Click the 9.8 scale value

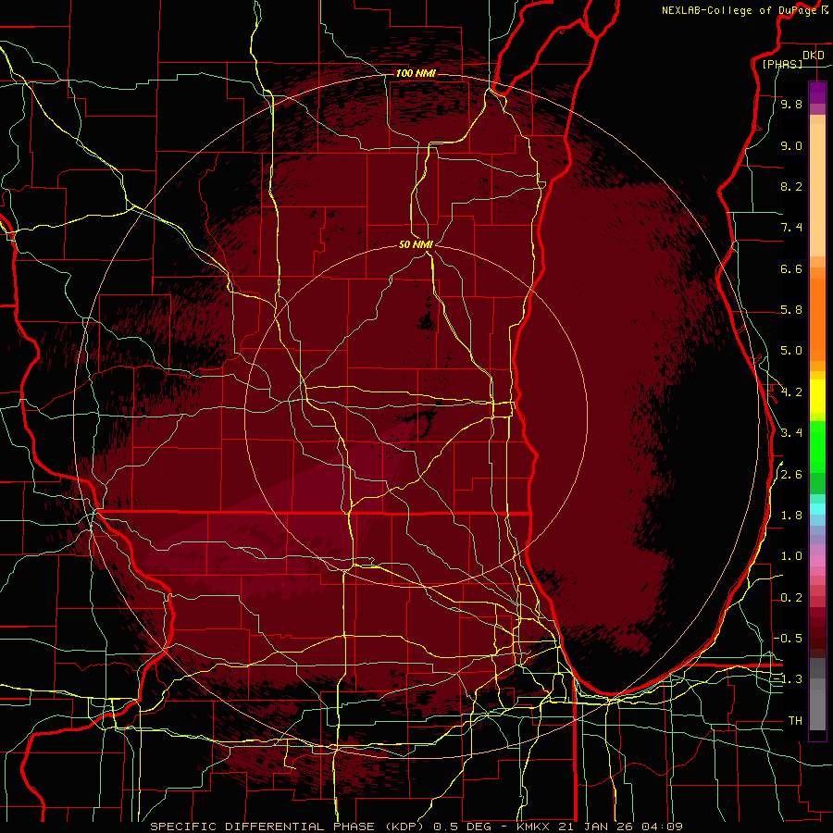point(791,104)
